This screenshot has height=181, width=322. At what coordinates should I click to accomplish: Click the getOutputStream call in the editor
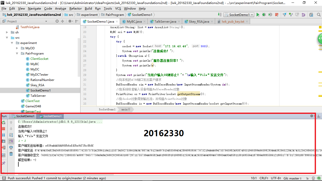click(x=189, y=94)
